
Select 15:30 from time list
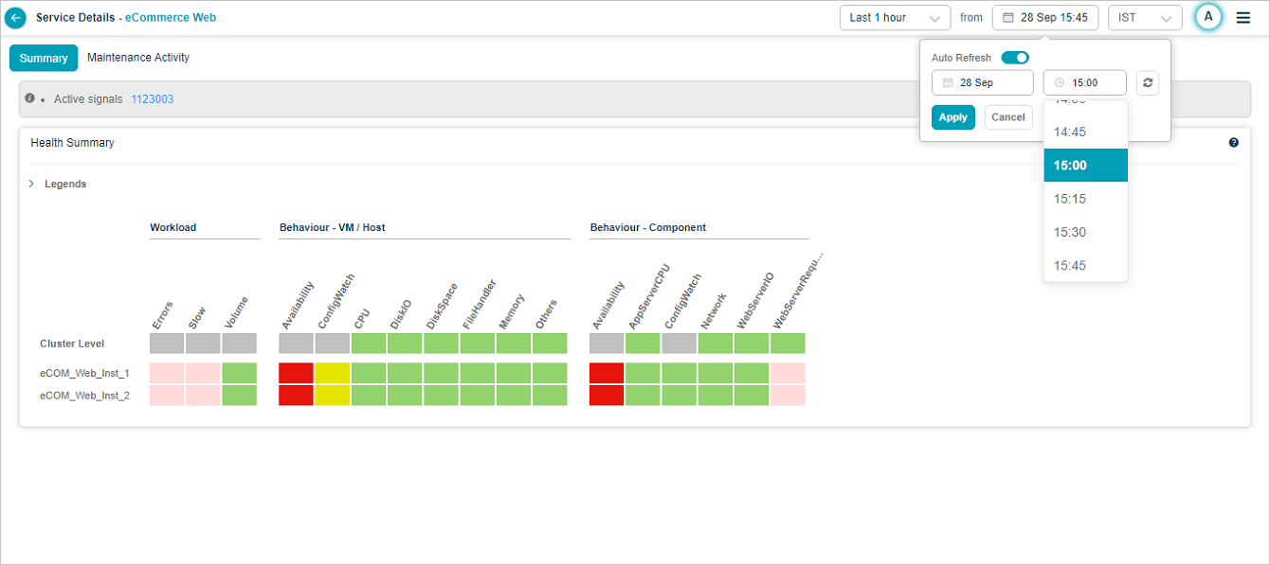coord(1070,232)
